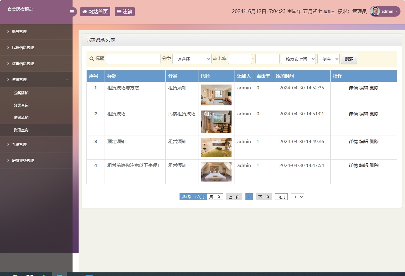This screenshot has width=405, height=276.
Task: Select 资讯添加 in the sidebar
Action: (21, 117)
